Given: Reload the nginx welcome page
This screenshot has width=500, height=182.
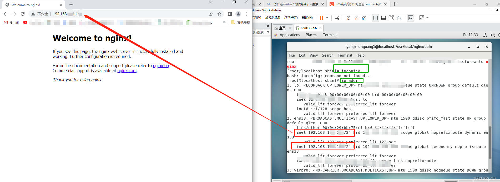Looking at the screenshot, I should [x=23, y=14].
